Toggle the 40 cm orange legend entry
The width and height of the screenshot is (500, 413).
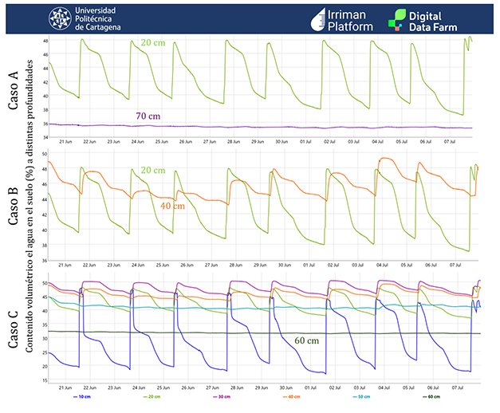point(290,396)
